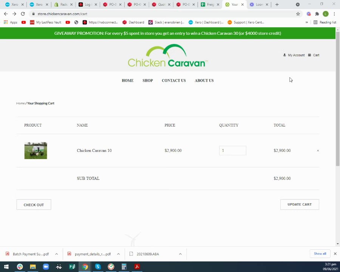Click the UPDATE CART button
The width and height of the screenshot is (340, 272).
coord(300,204)
